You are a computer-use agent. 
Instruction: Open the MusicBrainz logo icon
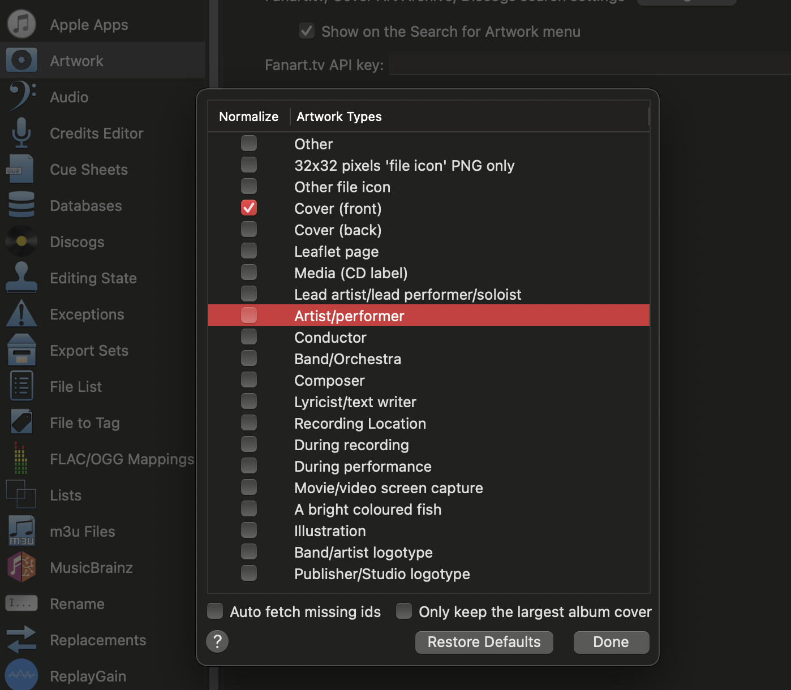point(22,567)
